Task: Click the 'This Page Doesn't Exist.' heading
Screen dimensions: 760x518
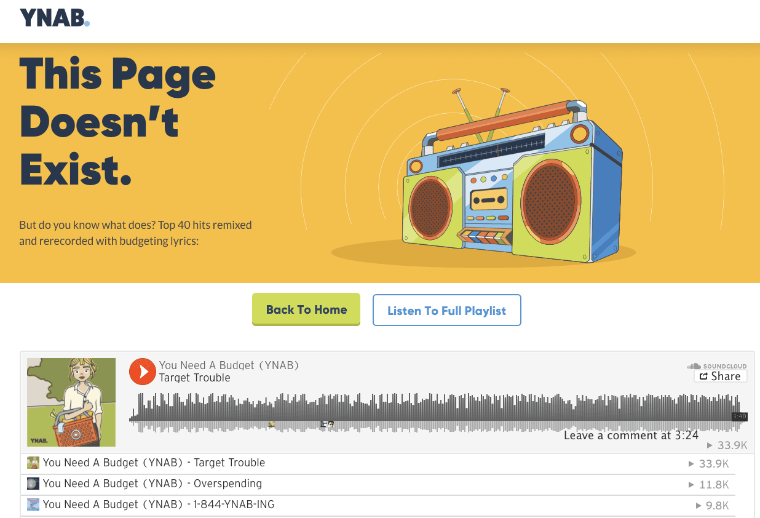Action: [117, 121]
